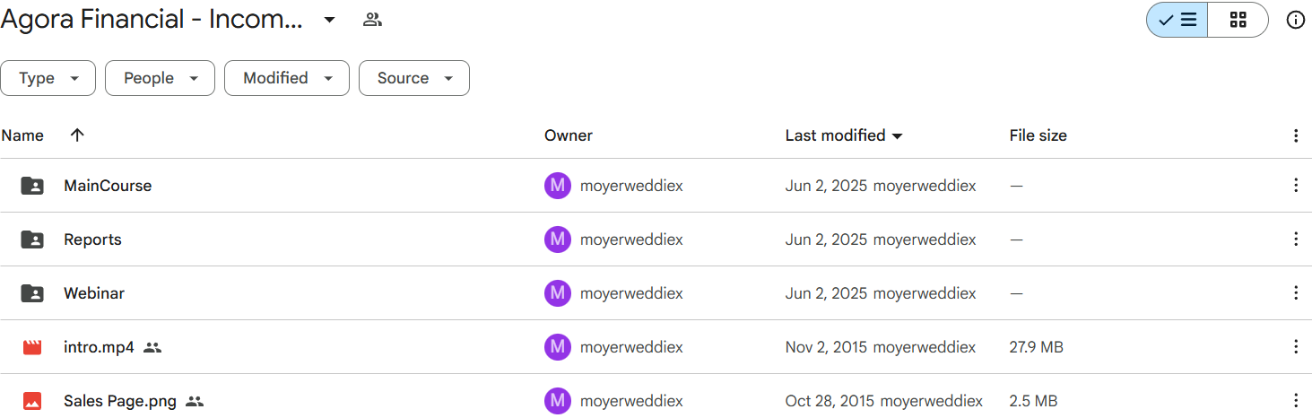Image resolution: width=1312 pixels, height=418 pixels.
Task: Select the list layout view
Action: point(1177,20)
